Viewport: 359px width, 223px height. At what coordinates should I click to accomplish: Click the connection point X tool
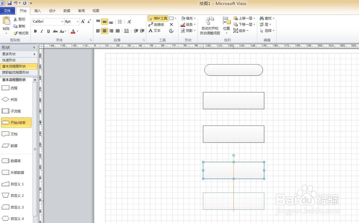coord(171,24)
